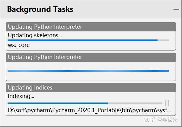Click the indeterminate interpreter progress bar
The image size is (182, 127).
(88, 71)
